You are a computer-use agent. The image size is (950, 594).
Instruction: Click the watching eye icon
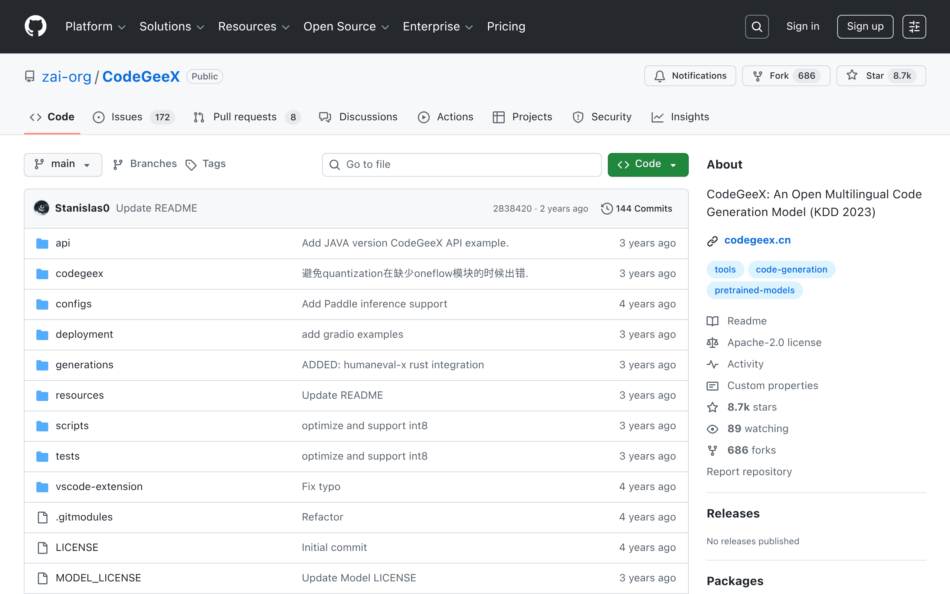pos(712,429)
